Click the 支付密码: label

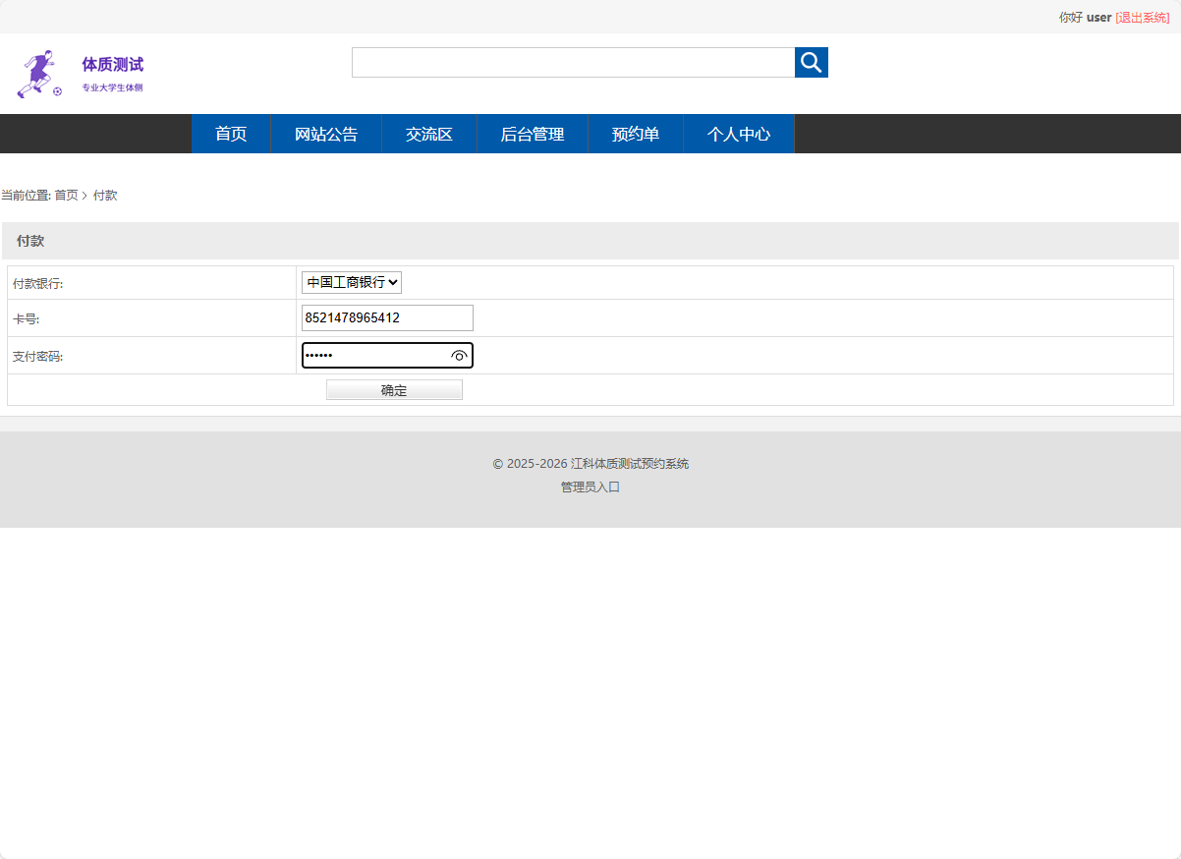[37, 357]
